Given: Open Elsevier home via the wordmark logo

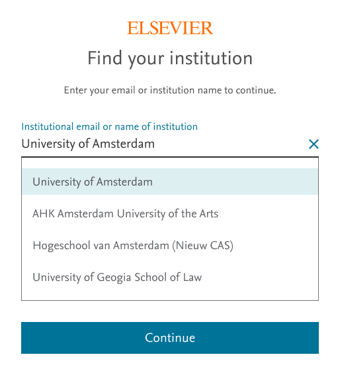Looking at the screenshot, I should click(x=170, y=28).
